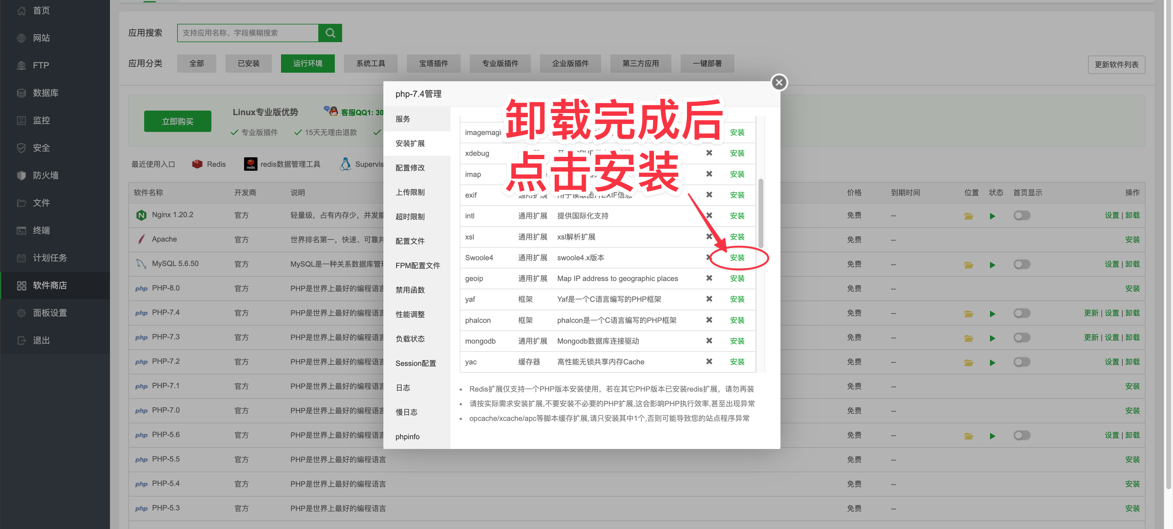Screen dimensions: 1173x529
Task: Toggle homepage display for PHP-5.6
Action: tap(1021, 435)
